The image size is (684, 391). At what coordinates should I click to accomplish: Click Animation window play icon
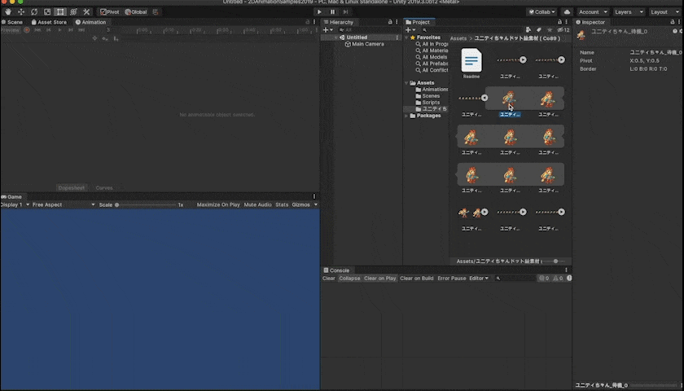(59, 30)
